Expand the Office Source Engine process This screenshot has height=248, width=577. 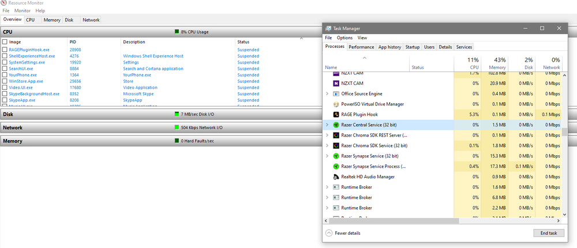click(x=327, y=94)
